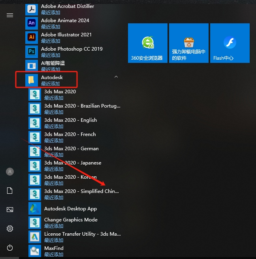
Task: Open Adobe Animate 2024 app icon
Action: click(31, 23)
